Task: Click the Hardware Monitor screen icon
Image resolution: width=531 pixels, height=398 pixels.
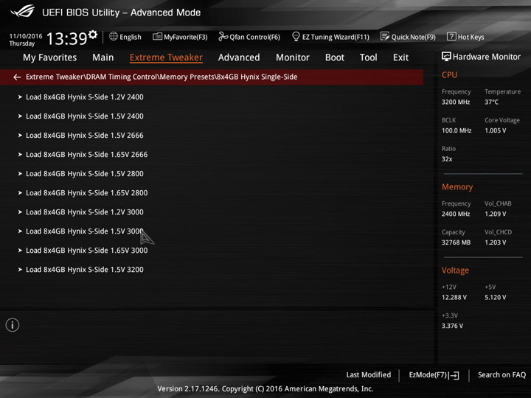Action: click(x=446, y=57)
